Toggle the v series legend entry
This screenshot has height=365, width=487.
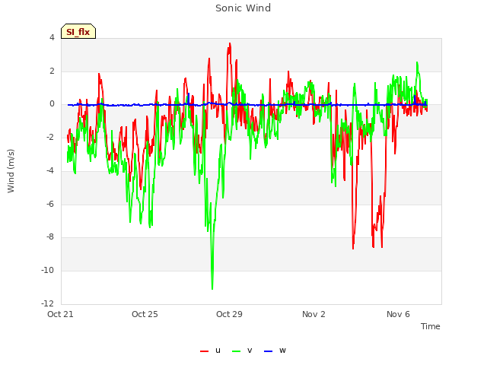click(x=242, y=351)
